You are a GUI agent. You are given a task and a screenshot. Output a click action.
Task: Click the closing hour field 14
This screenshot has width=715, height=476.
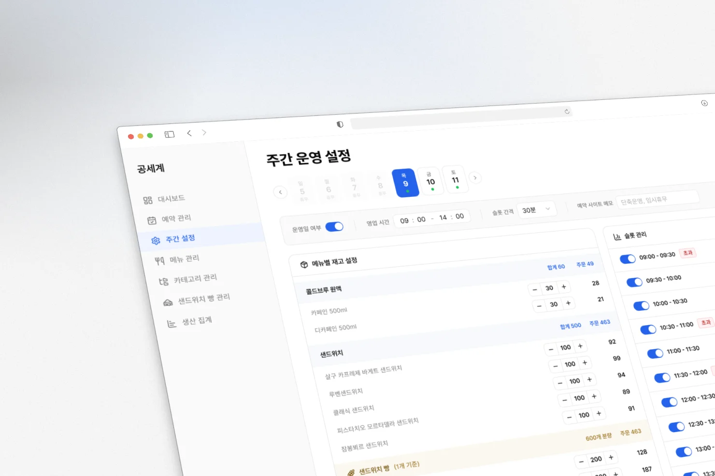(443, 218)
